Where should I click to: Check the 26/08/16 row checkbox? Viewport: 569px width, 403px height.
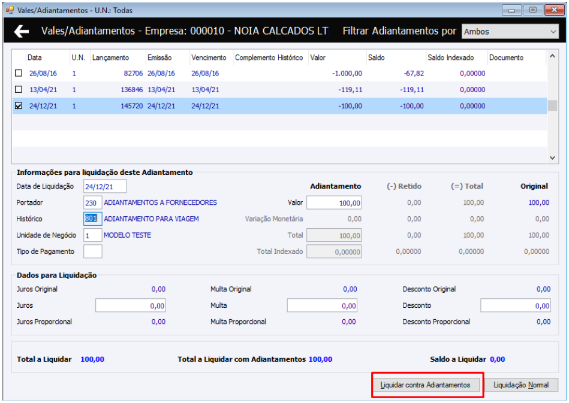click(x=18, y=74)
